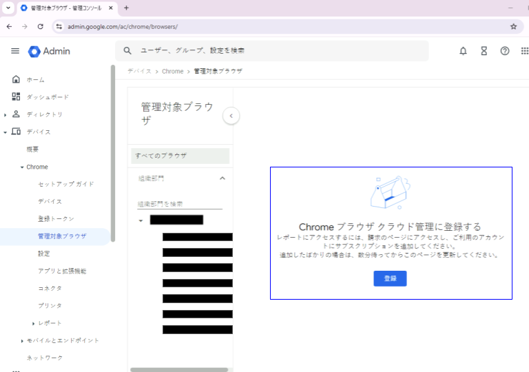The height and width of the screenshot is (372, 529).
Task: Click the ホーム home icon
Action: click(16, 79)
